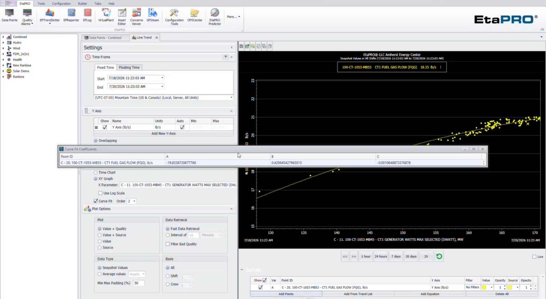Launch GPSteam from the ribbon
The height and width of the screenshot is (299, 546).
153,16
